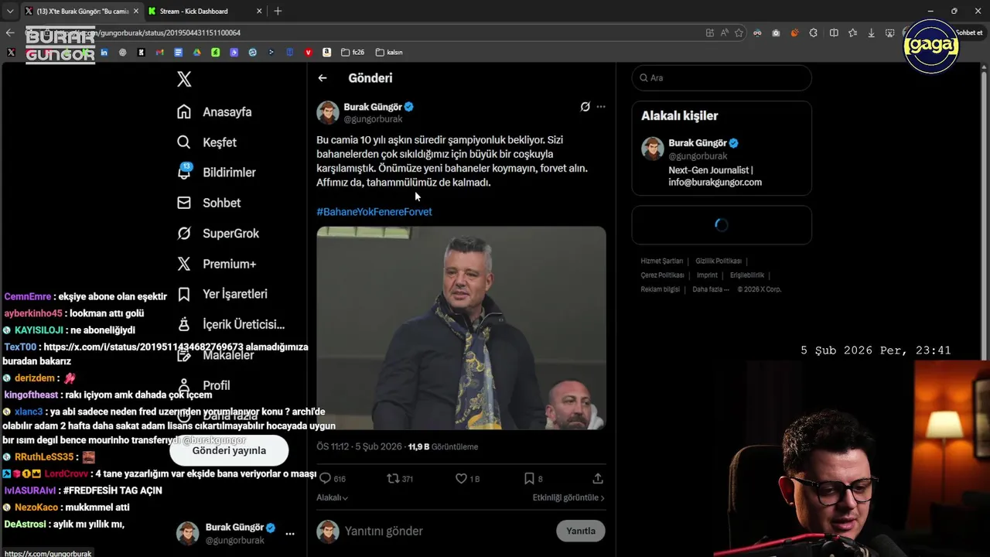
Task: Click the split screen toolbar icon
Action: coord(834,32)
